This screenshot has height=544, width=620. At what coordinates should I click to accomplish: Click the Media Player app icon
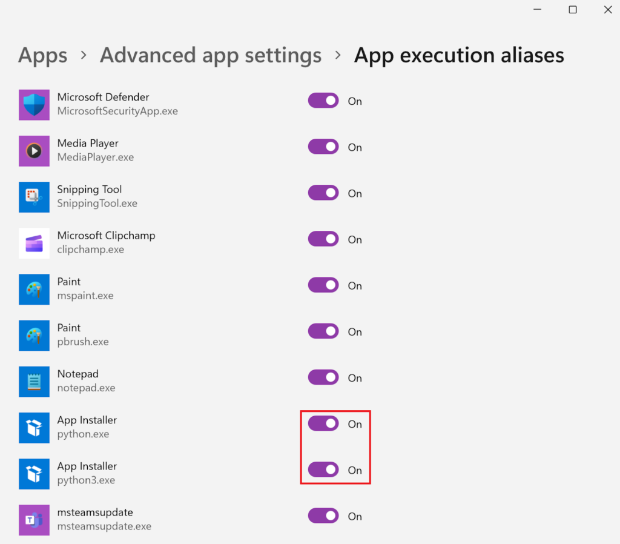coord(34,151)
